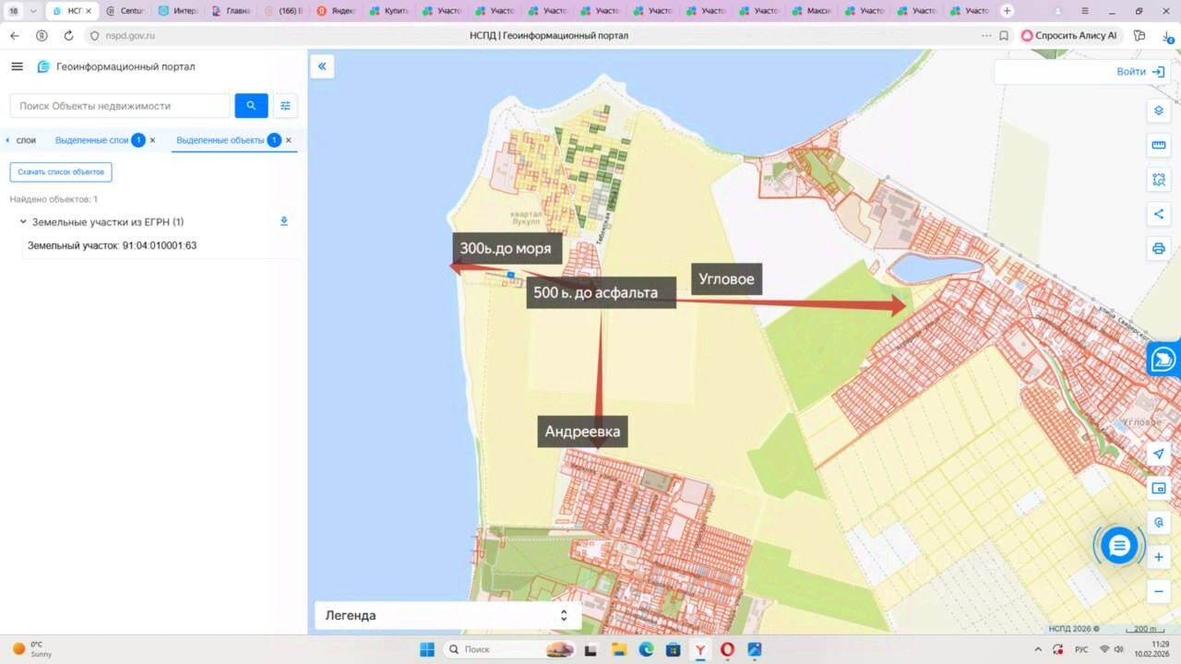Collapse the left sidebar with the double chevron
This screenshot has width=1181, height=664.
(x=322, y=66)
